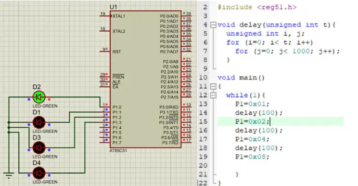Click line number 10 in gutter

(x=203, y=78)
